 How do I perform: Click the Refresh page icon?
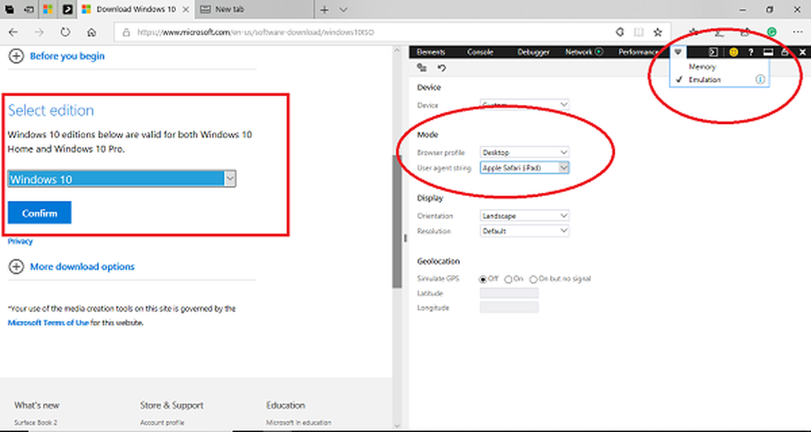[x=65, y=32]
